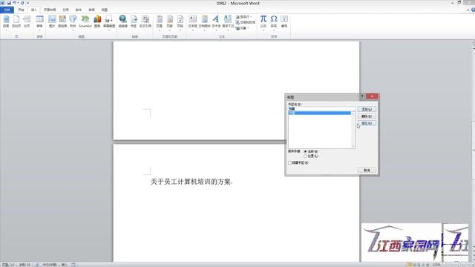Insert a cross-reference (交叉引用)
Screen dimensions: 475x267
[x=145, y=22]
